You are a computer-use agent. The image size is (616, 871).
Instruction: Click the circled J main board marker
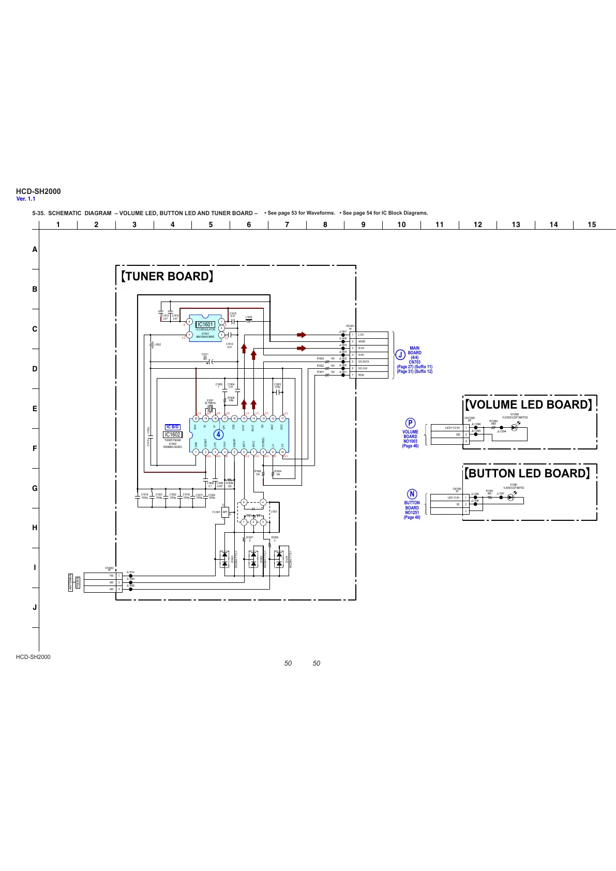tap(400, 355)
